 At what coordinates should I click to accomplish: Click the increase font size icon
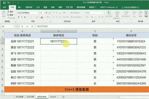(47, 13)
